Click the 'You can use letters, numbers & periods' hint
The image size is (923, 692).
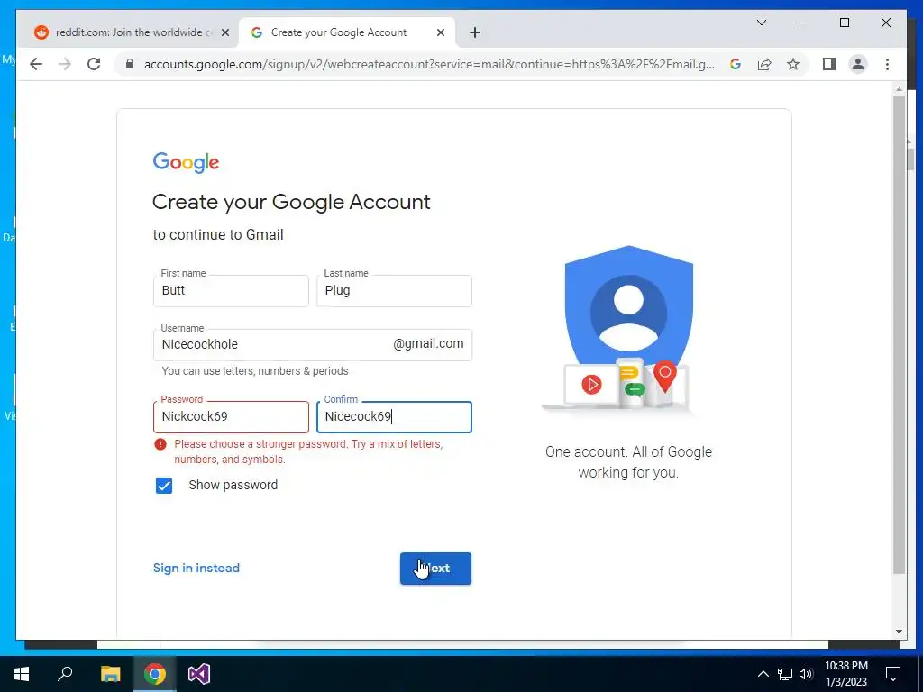tap(255, 371)
